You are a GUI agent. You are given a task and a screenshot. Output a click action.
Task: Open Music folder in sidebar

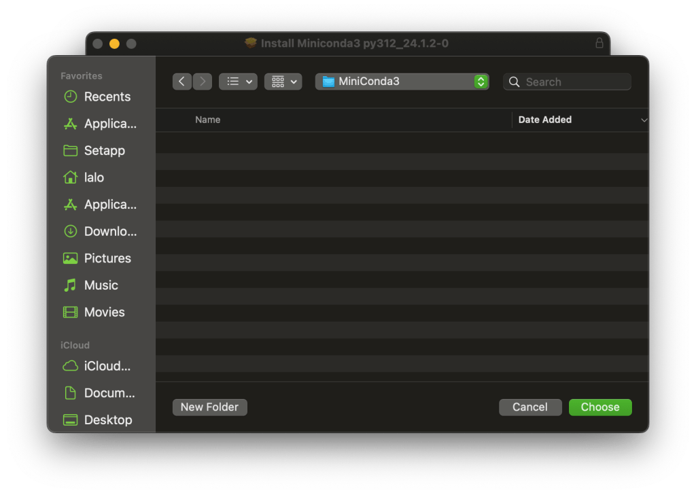101,285
